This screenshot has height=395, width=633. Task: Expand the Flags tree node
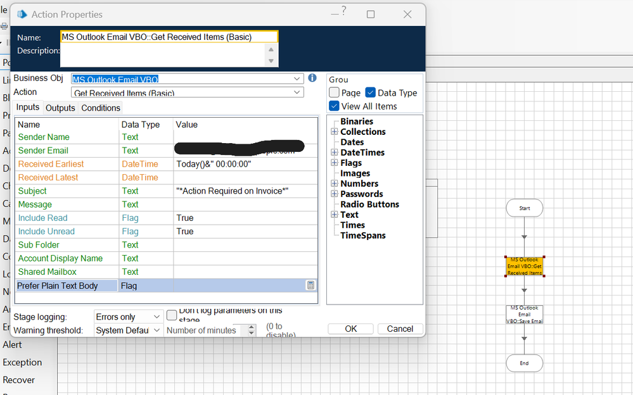(x=335, y=163)
